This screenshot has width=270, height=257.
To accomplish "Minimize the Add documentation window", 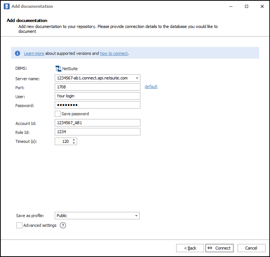I will (230, 6).
